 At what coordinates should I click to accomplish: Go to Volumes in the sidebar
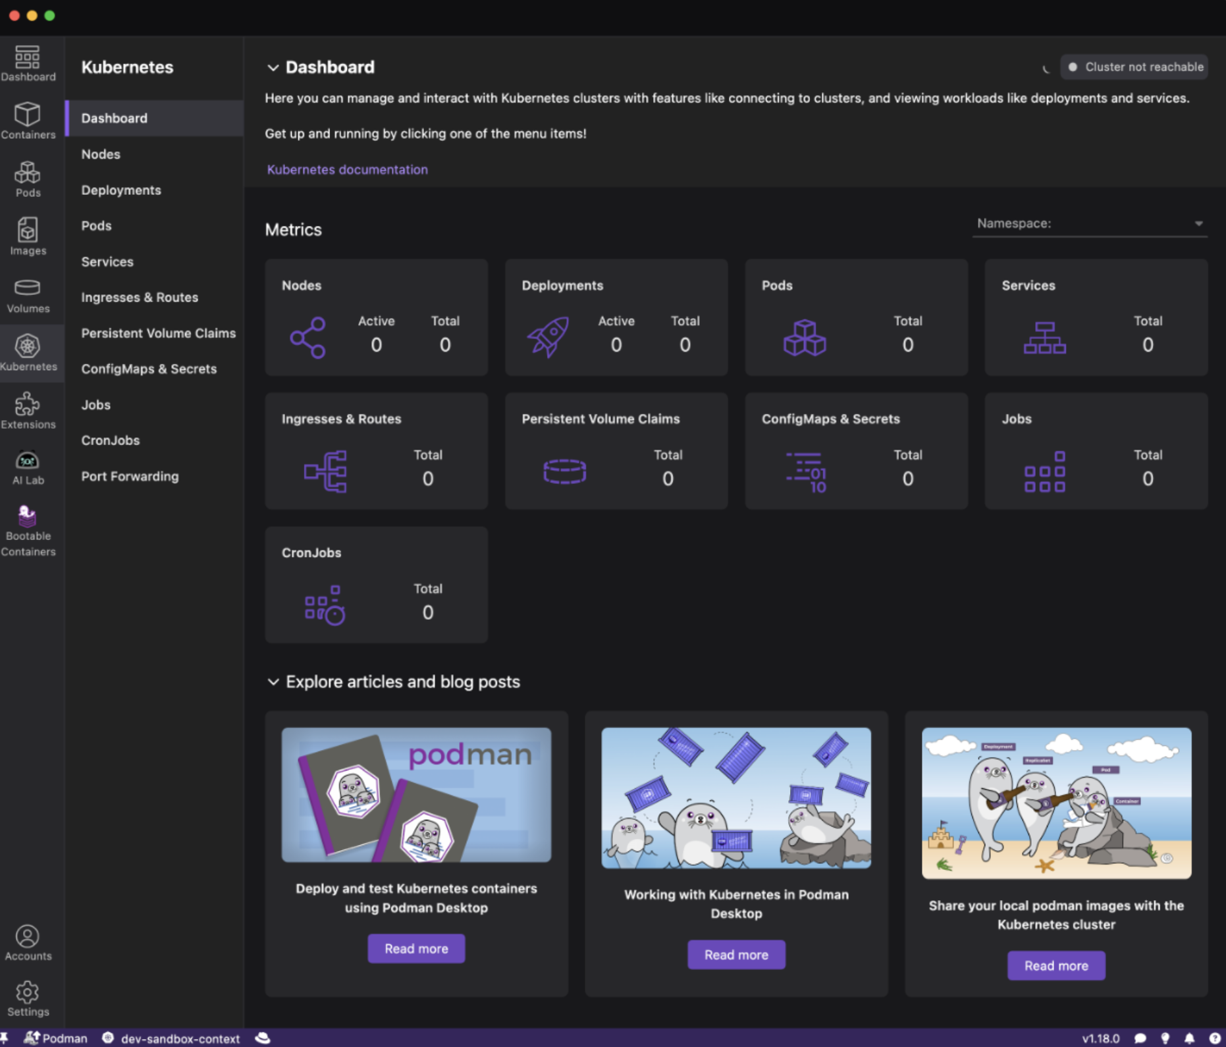[x=28, y=295]
